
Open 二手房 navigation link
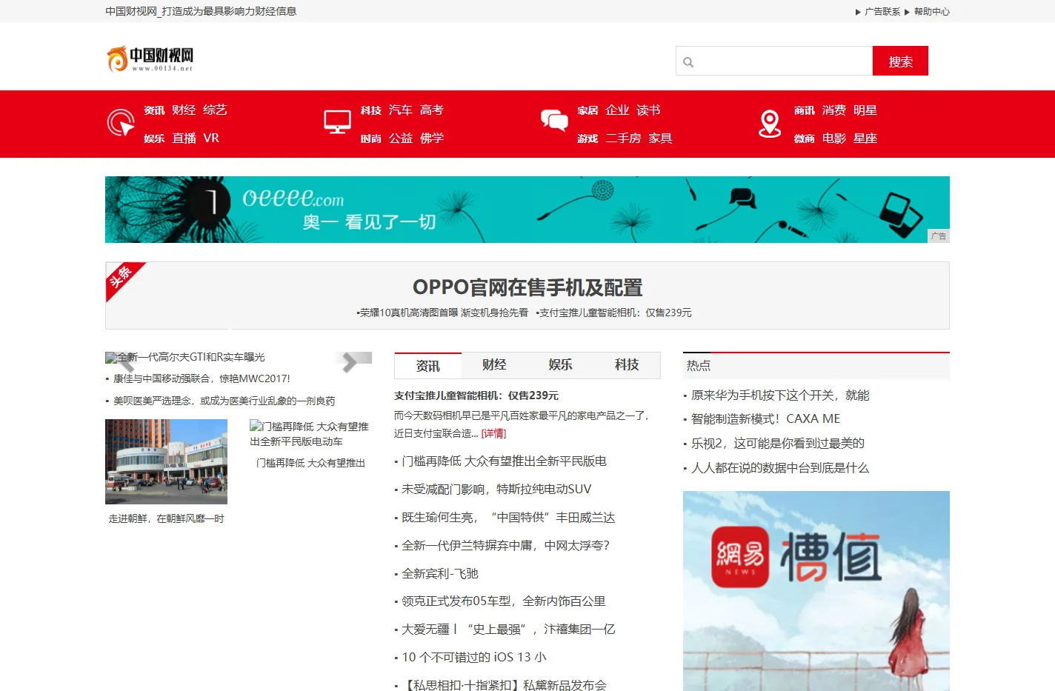click(x=623, y=138)
